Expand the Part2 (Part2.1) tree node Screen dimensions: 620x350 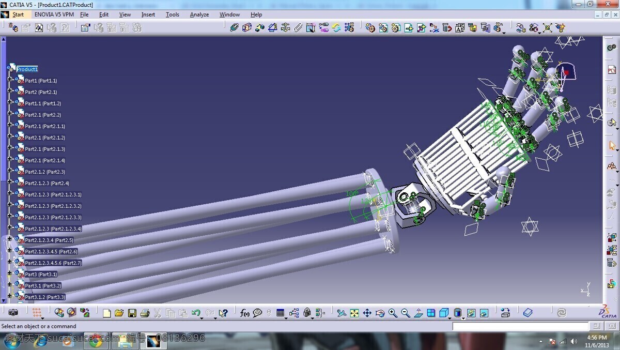click(10, 92)
